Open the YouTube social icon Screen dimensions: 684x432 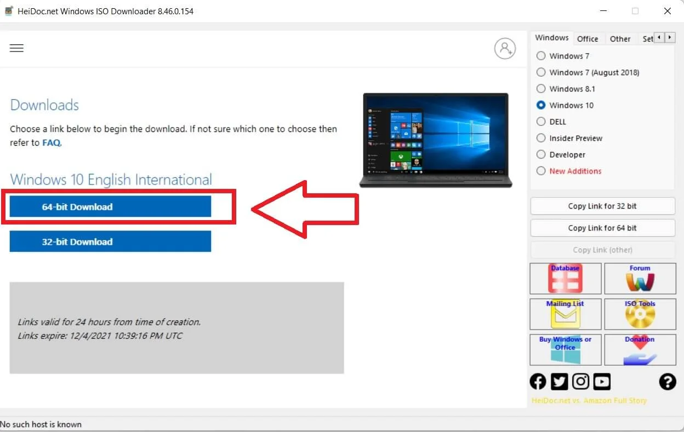click(602, 382)
